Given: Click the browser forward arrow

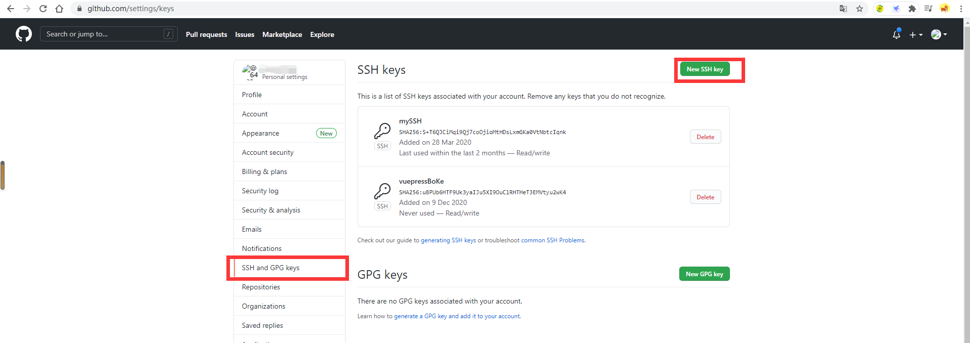Looking at the screenshot, I should (x=27, y=9).
